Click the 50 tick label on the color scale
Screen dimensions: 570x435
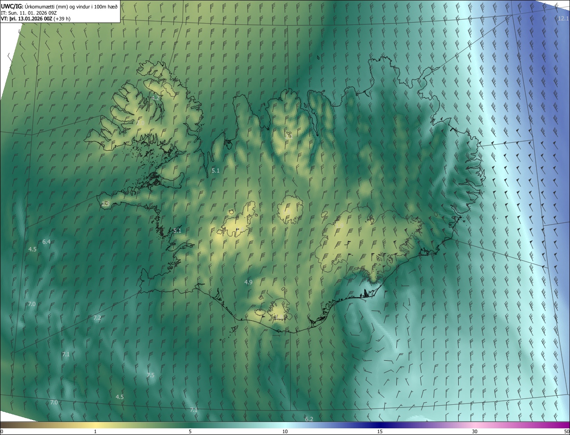(x=566, y=431)
